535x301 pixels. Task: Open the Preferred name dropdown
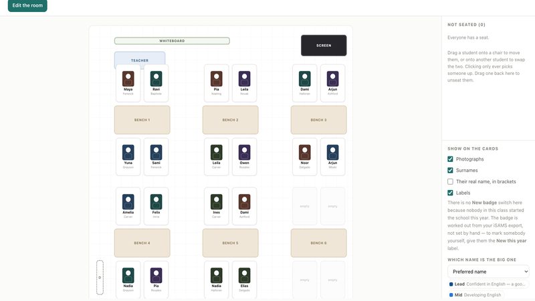click(x=488, y=272)
